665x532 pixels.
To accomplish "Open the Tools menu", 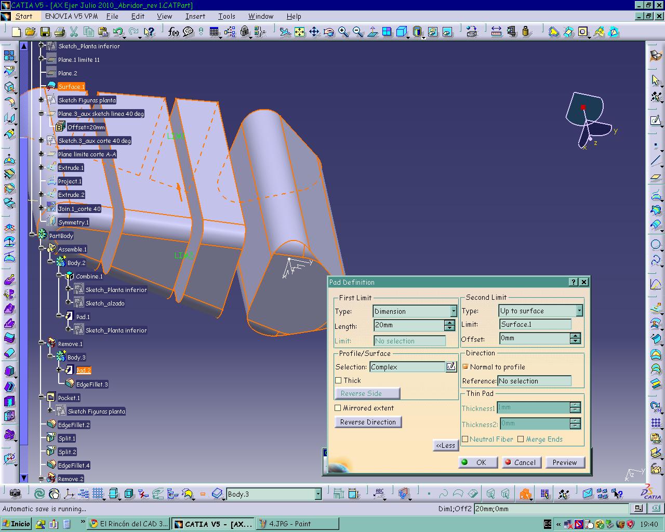I will tap(227, 16).
